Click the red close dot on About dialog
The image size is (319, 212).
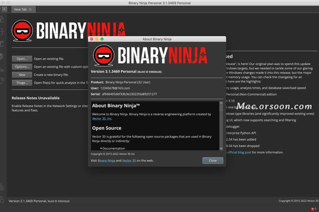[92, 39]
